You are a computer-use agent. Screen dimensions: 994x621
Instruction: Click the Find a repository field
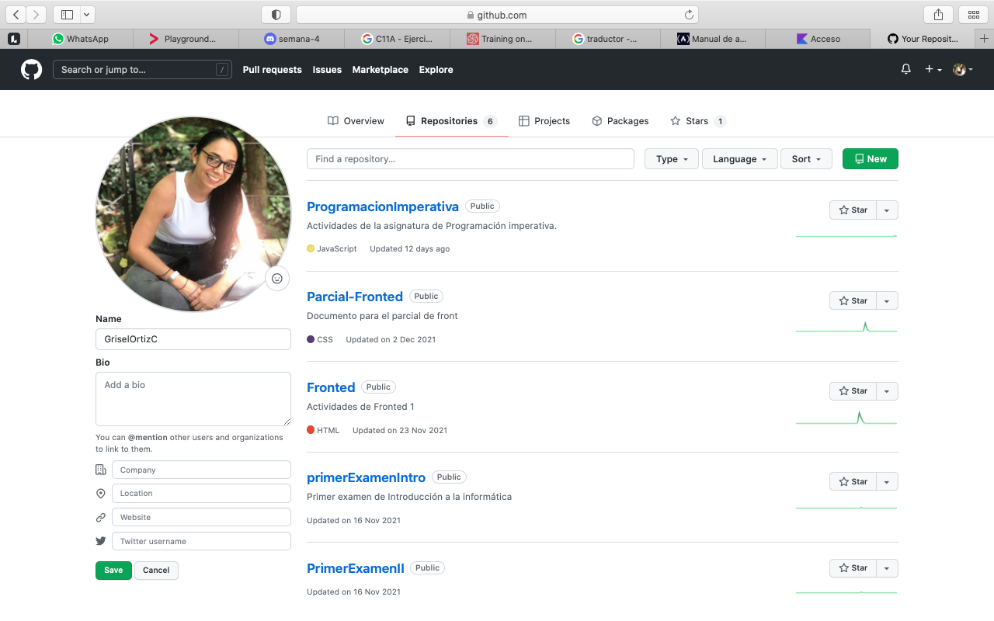pyautogui.click(x=470, y=159)
